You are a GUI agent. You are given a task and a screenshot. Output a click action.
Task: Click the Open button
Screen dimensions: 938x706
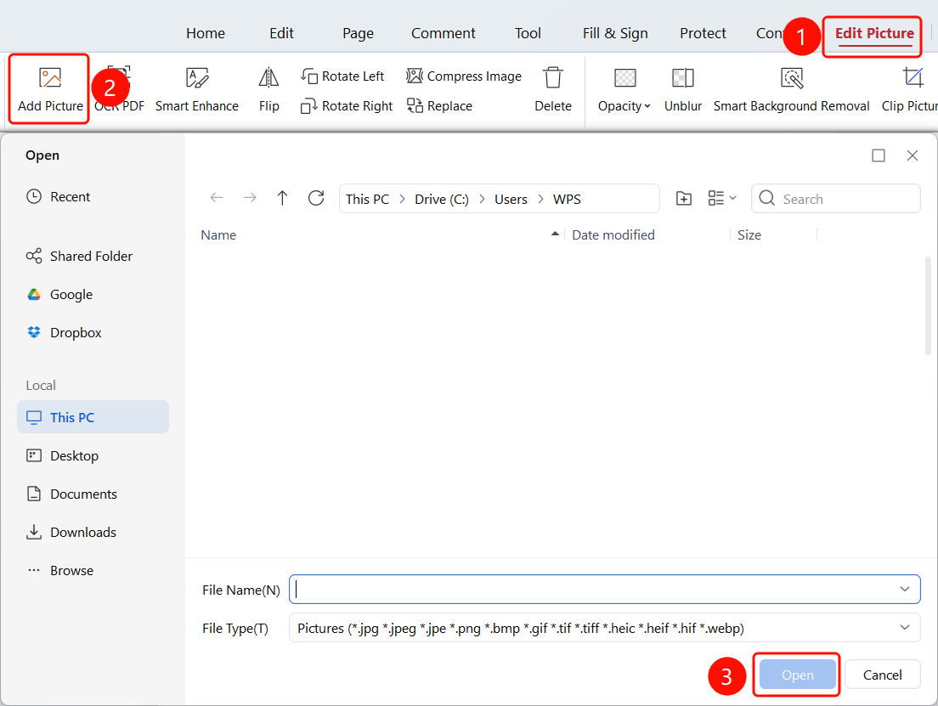coord(798,675)
